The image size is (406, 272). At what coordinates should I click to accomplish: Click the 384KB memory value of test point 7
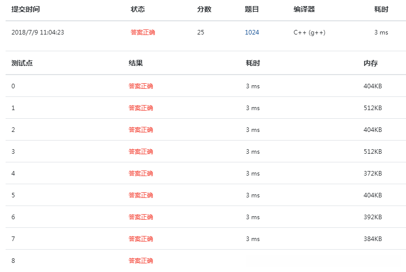(373, 239)
